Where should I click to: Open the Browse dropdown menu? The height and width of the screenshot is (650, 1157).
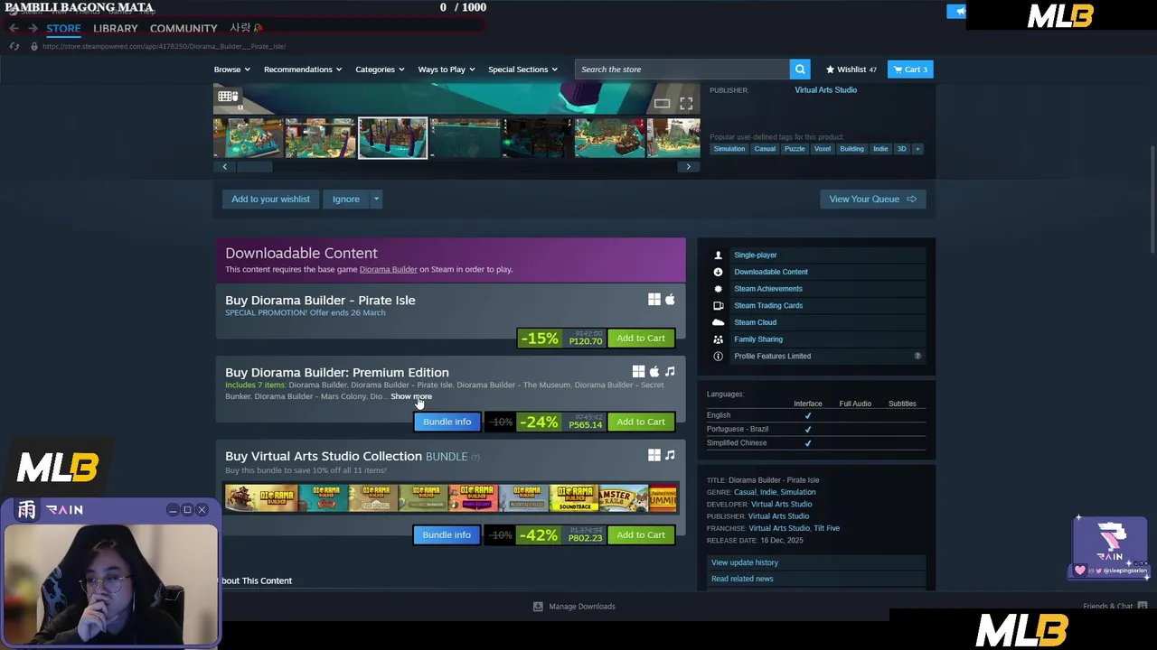232,70
